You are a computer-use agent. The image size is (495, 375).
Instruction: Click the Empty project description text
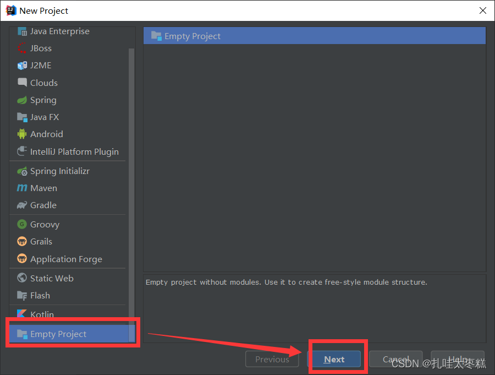coord(287,282)
